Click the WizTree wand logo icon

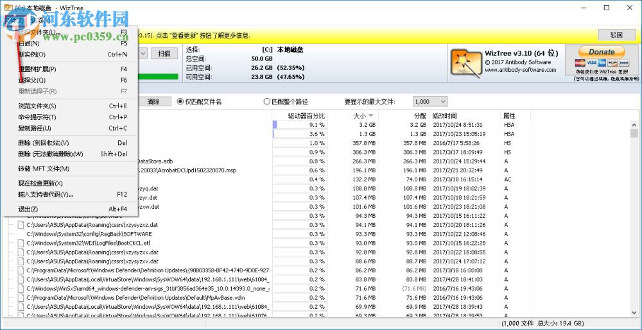(466, 63)
